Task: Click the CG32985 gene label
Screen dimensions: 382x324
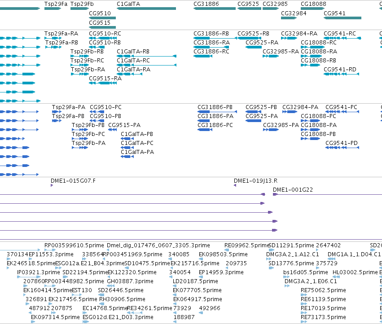Action: (x=275, y=4)
